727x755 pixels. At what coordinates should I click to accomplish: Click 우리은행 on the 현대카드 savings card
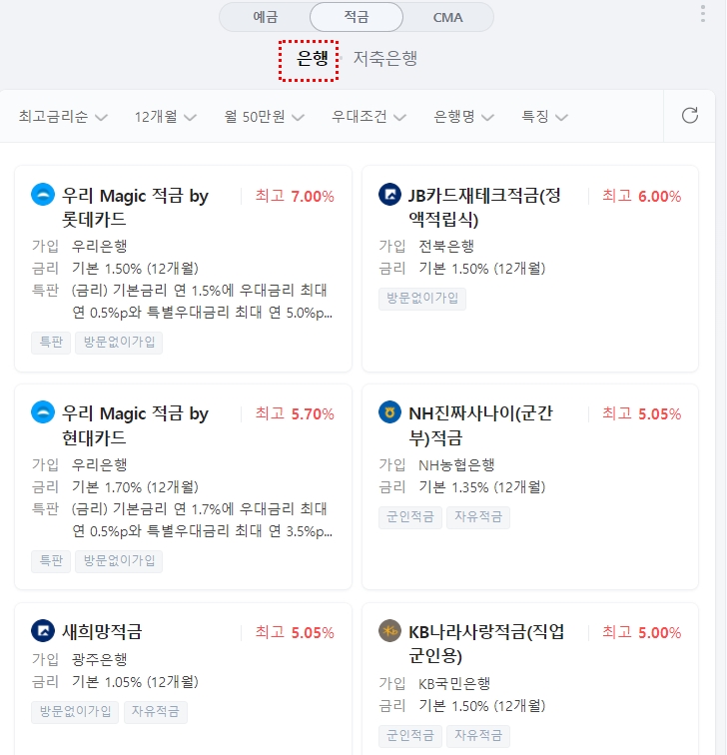tap(99, 464)
